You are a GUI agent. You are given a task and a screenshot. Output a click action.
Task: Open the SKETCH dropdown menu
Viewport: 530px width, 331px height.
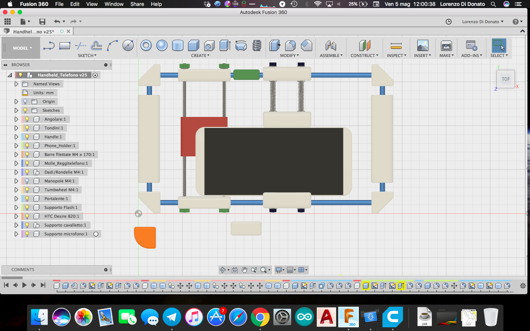click(87, 56)
